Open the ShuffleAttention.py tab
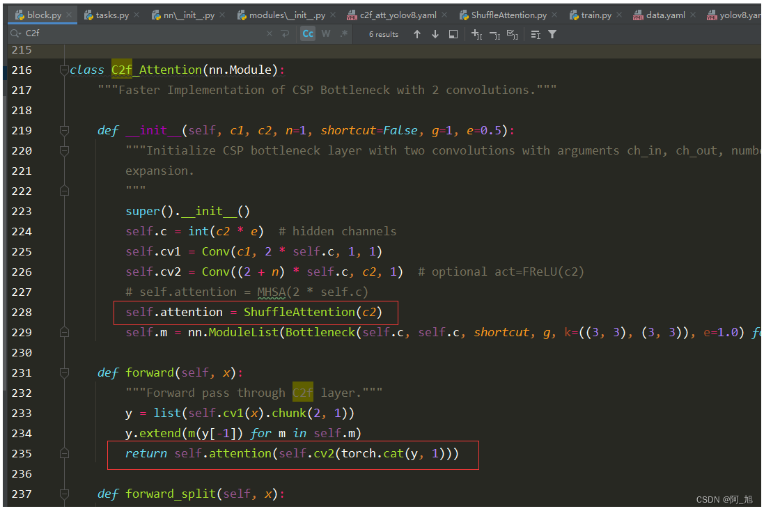The height and width of the screenshot is (511, 764). pos(508,15)
